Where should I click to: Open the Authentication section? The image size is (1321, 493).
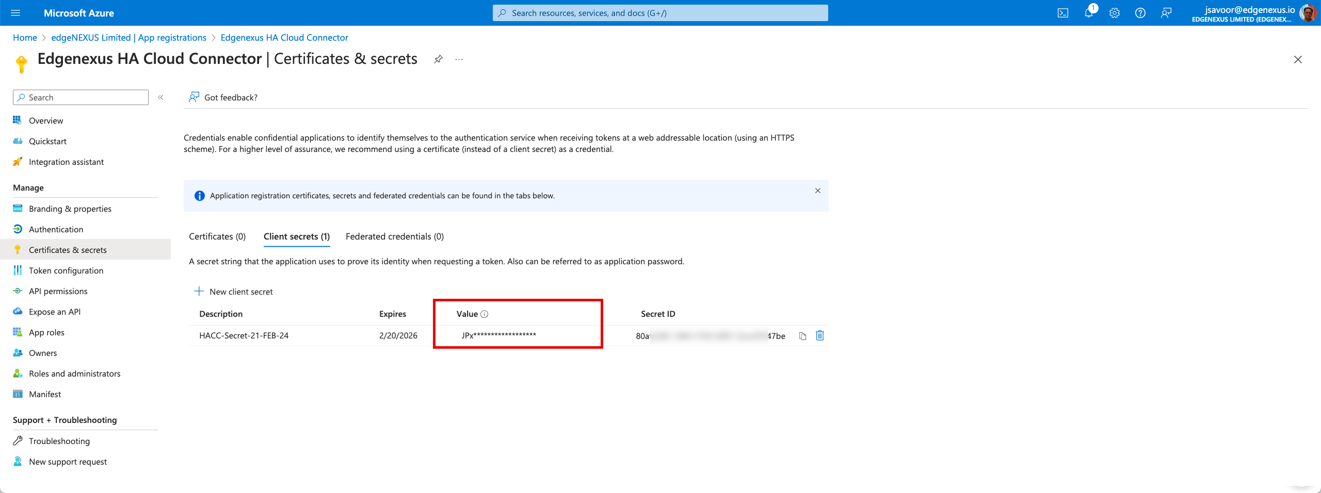point(56,229)
